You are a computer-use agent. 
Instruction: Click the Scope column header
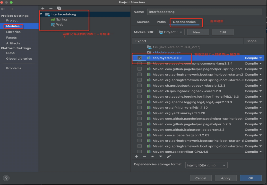click(251, 41)
